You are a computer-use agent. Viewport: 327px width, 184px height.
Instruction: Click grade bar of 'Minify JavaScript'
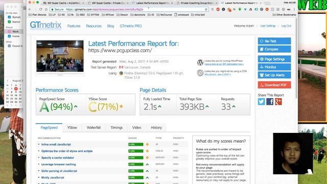[x=136, y=177]
